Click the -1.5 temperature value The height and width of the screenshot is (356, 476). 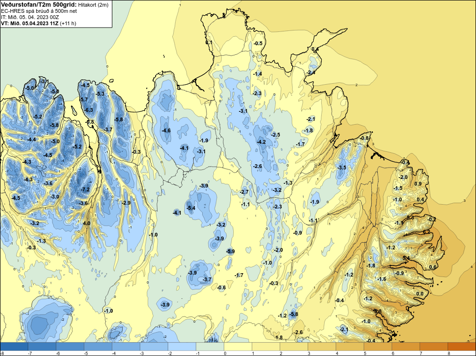(x=398, y=188)
